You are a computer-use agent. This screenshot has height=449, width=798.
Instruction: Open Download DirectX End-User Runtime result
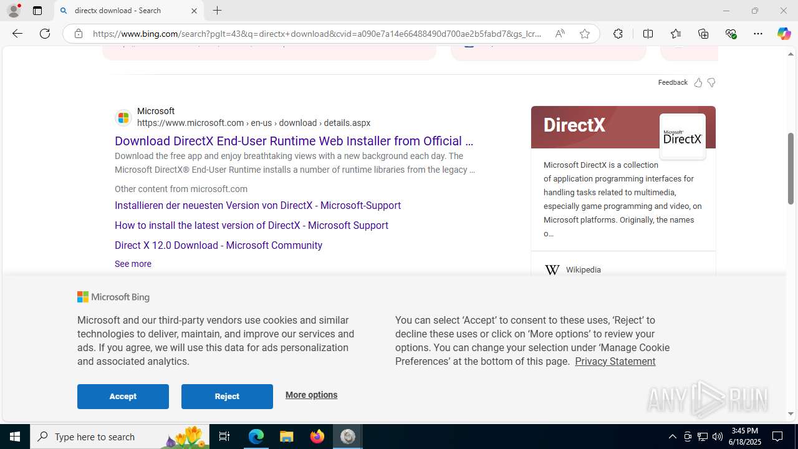pyautogui.click(x=294, y=141)
